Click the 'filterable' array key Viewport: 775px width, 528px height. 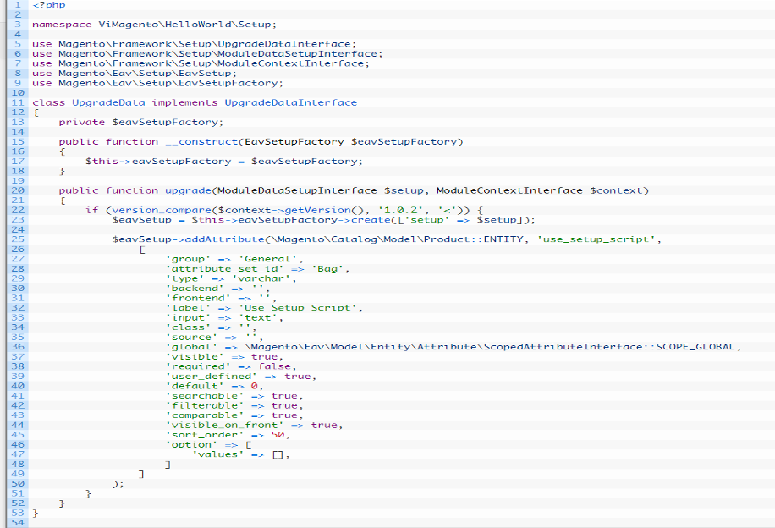(x=205, y=405)
